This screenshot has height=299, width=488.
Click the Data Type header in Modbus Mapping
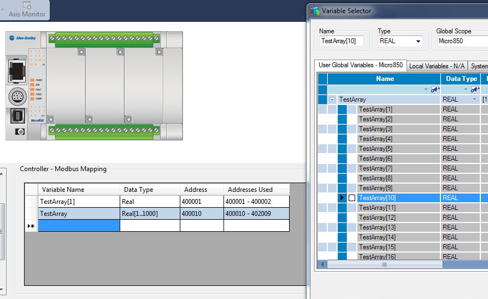pyautogui.click(x=150, y=189)
